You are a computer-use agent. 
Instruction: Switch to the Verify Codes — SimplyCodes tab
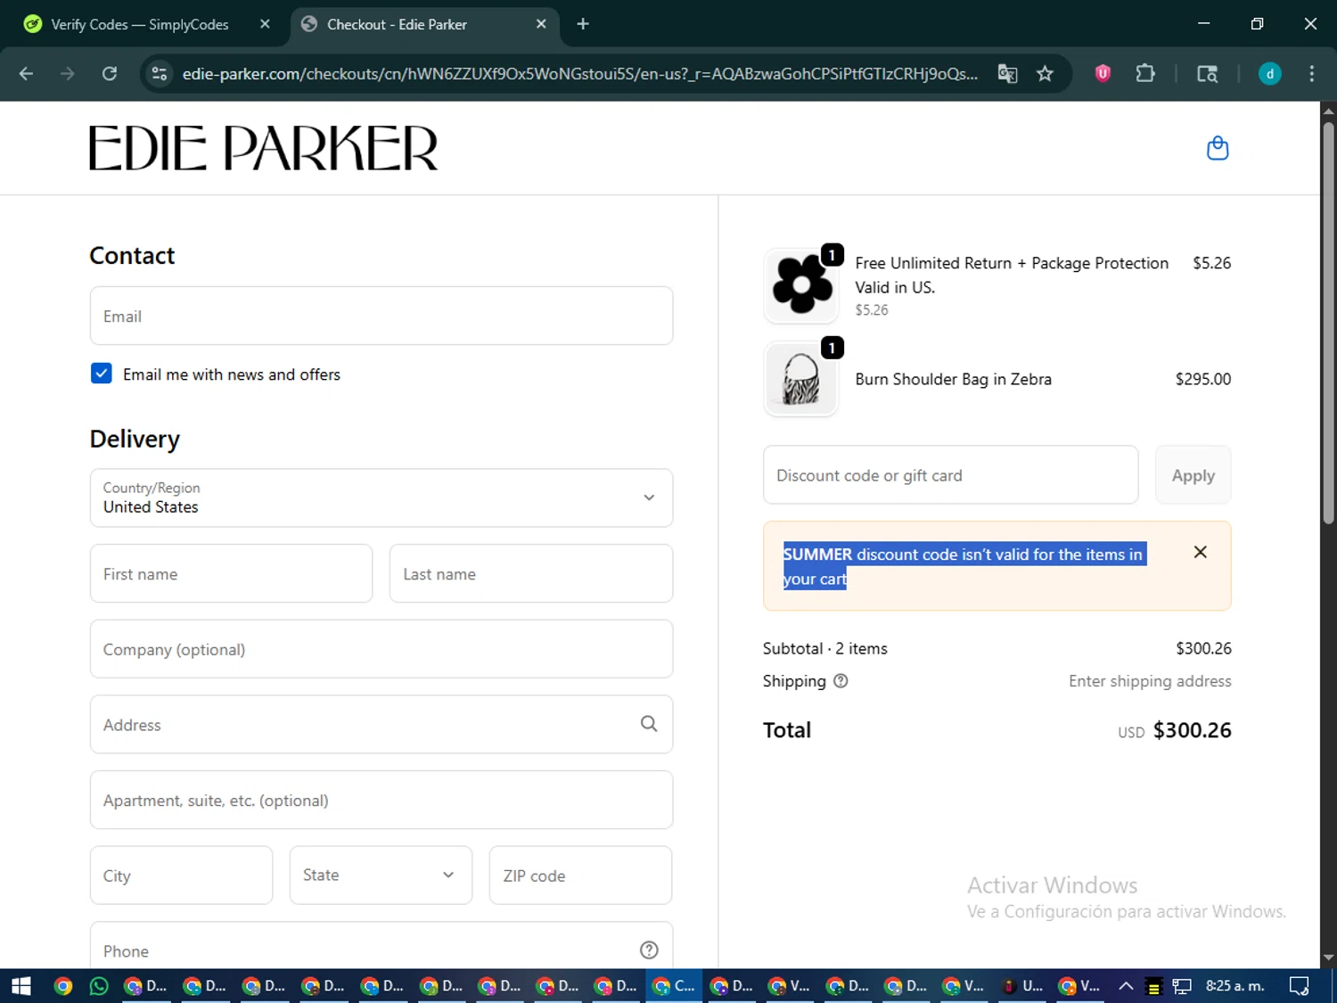[139, 24]
